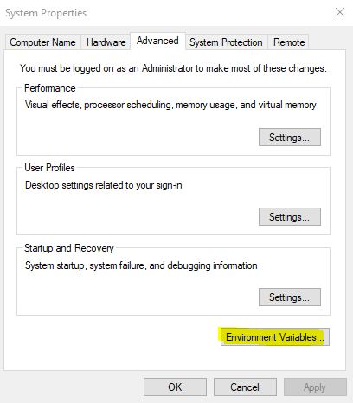Viewport: 353px width, 403px height.
Task: Open the Environment Variables dialog
Action: coord(275,336)
